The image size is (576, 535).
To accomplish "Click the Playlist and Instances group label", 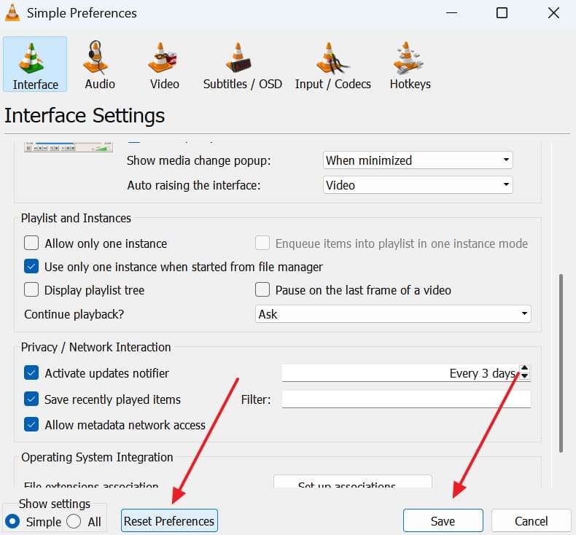I will [76, 218].
